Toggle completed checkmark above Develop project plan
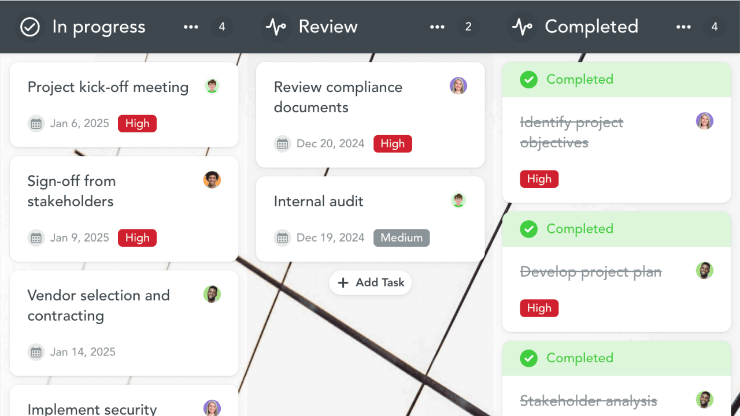Viewport: 740px width, 416px height. [528, 229]
